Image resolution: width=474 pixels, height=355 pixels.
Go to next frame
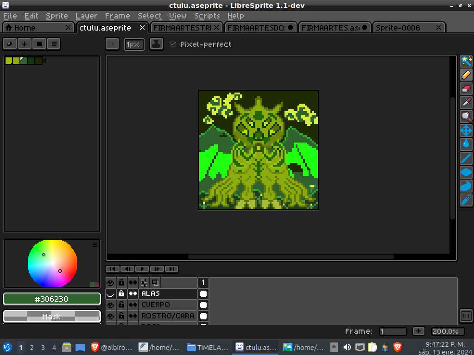pyautogui.click(x=157, y=269)
